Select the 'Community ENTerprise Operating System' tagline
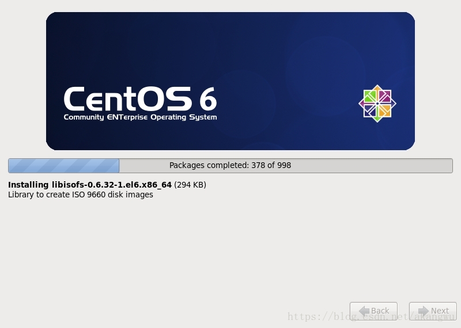Viewport: 461px width, 328px height. coord(140,117)
